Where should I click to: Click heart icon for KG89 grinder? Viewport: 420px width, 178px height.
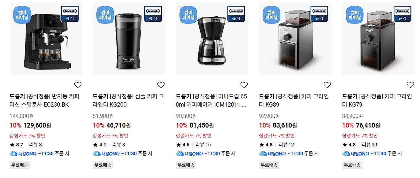pos(327,85)
